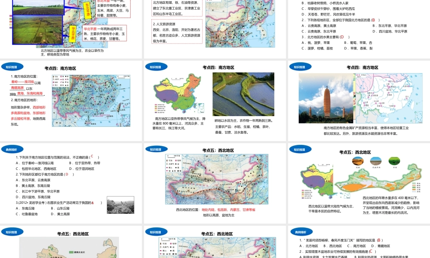Click the desert circular photo icon
This screenshot has height=258, width=430.
tap(358, 161)
